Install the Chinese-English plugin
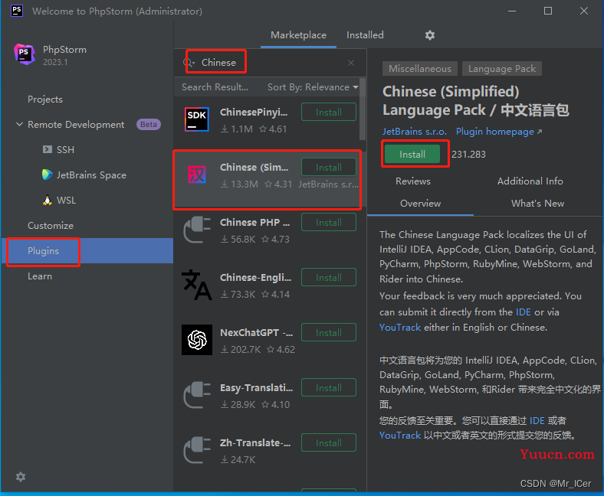604x496 pixels. (x=329, y=277)
